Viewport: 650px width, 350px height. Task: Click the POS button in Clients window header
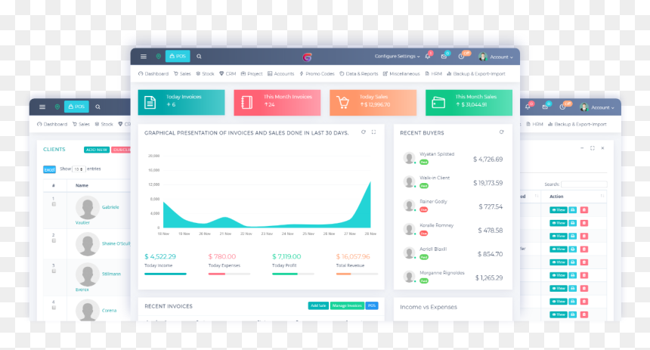click(x=76, y=107)
